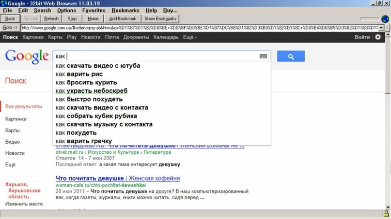Open the on-screen keyboard icon in search box
Image resolution: width=391 pixels, height=219 pixels.
point(263,57)
